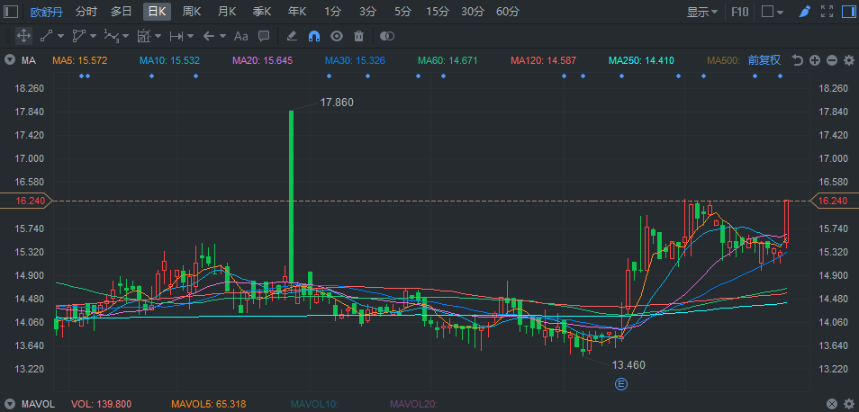Screen dimensions: 859x412
Task: Select the range span measurement tool
Action: point(176,36)
